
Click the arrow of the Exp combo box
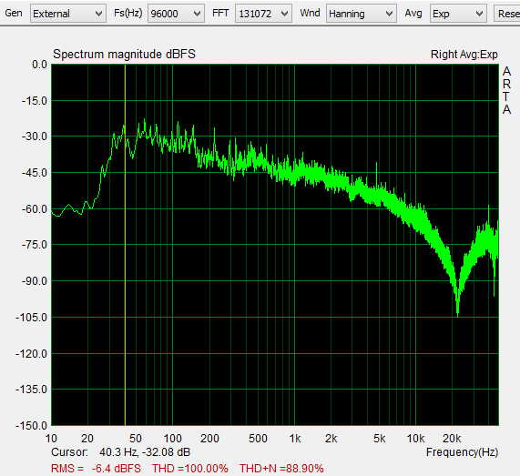pyautogui.click(x=479, y=14)
